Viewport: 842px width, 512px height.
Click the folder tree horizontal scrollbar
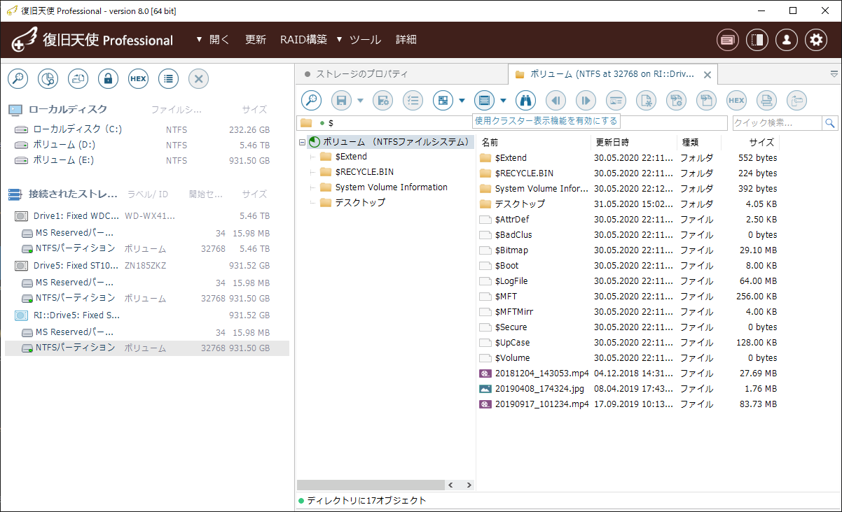click(x=371, y=485)
